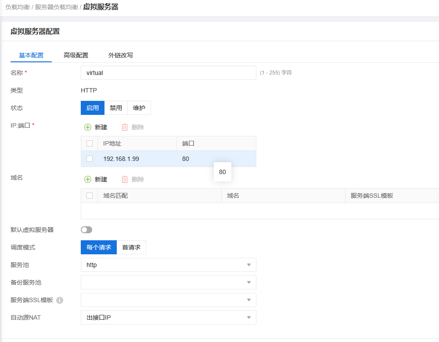Set status to 禁用
The width and height of the screenshot is (439, 342).
pos(116,108)
